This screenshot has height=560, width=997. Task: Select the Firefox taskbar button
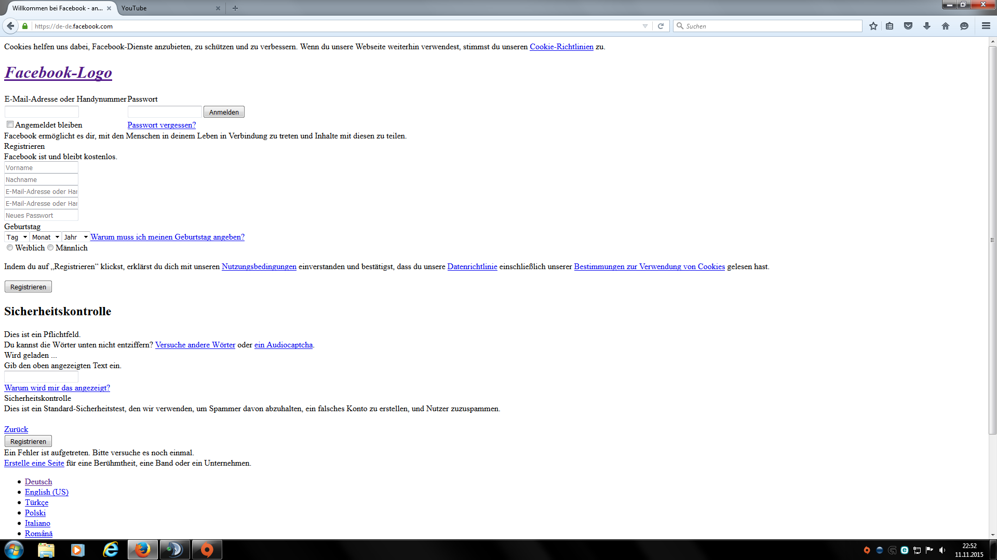[143, 550]
